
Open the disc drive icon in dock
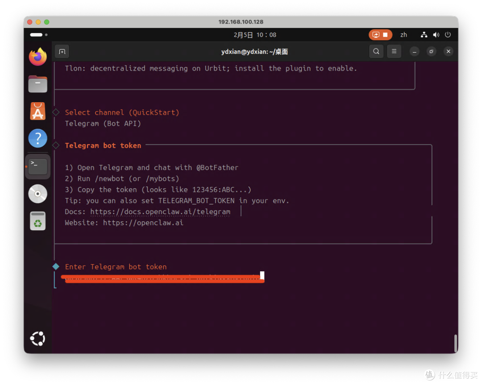point(38,194)
